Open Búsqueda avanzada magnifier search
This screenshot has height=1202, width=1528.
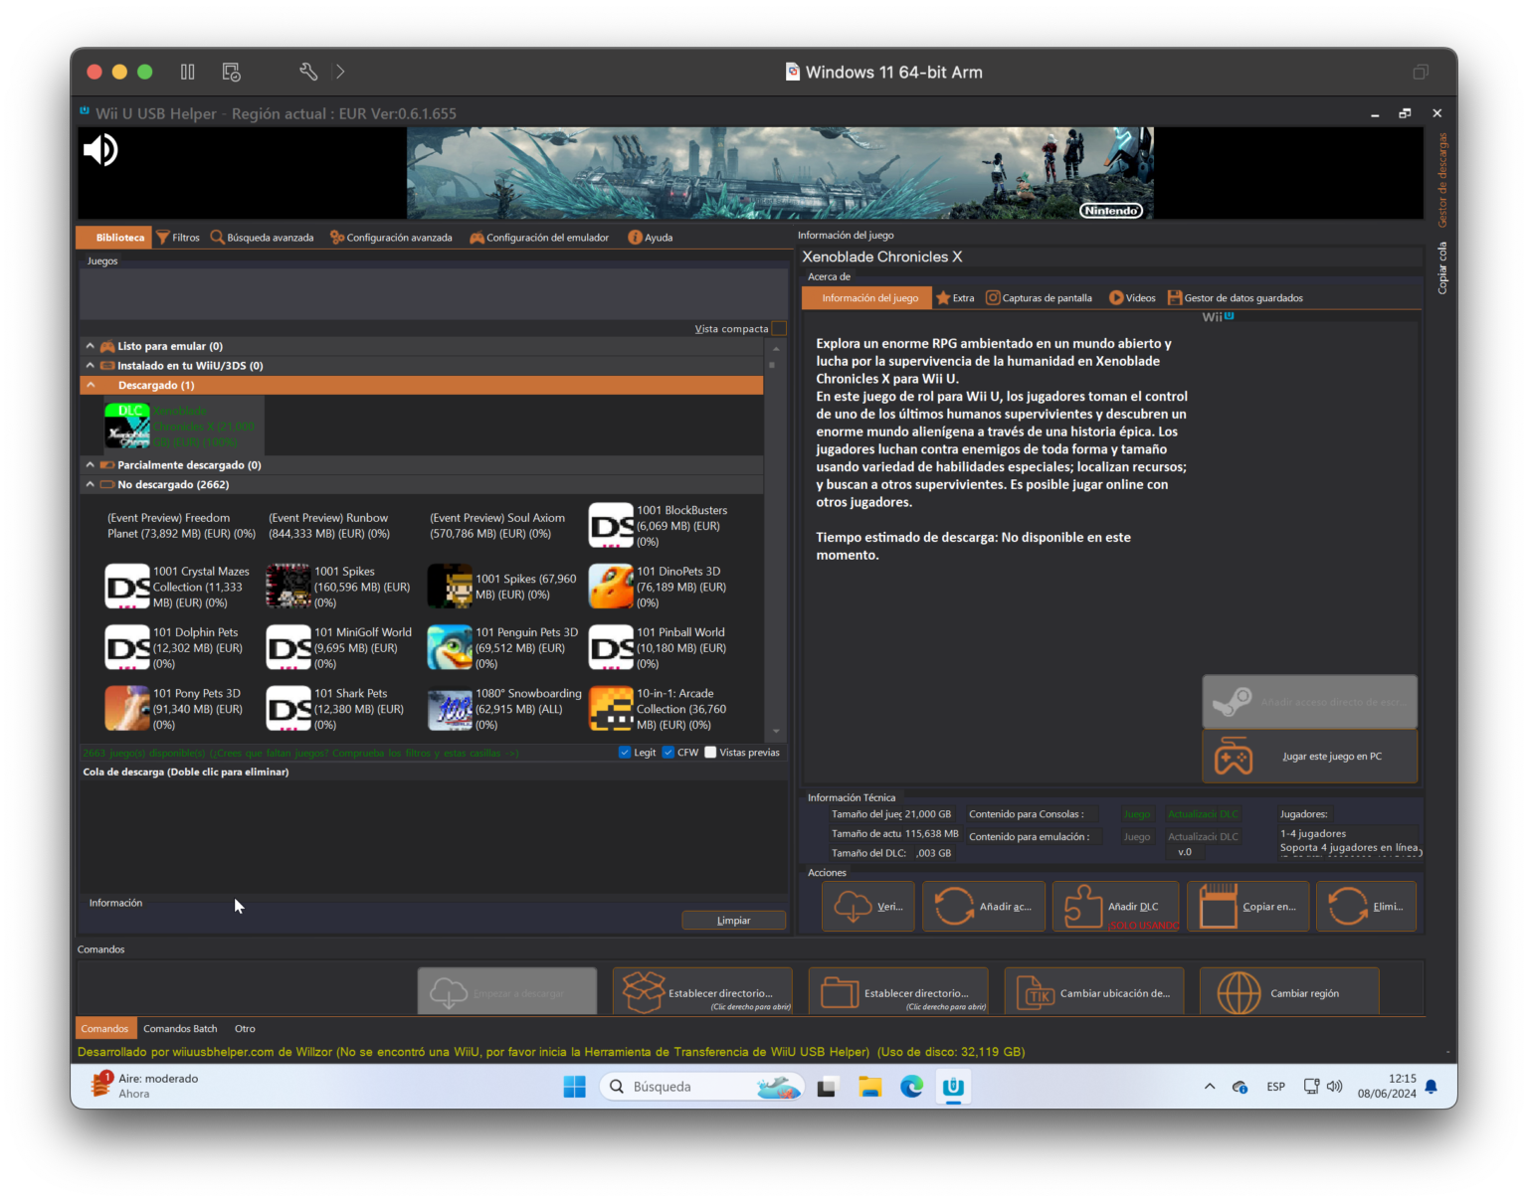(217, 238)
